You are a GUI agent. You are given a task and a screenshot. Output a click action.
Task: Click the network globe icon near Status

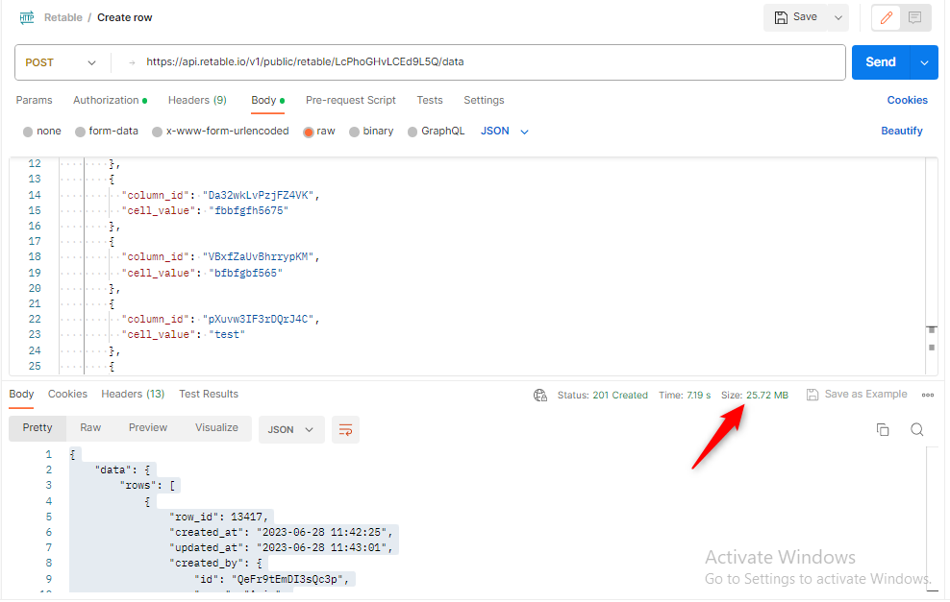[x=540, y=395]
